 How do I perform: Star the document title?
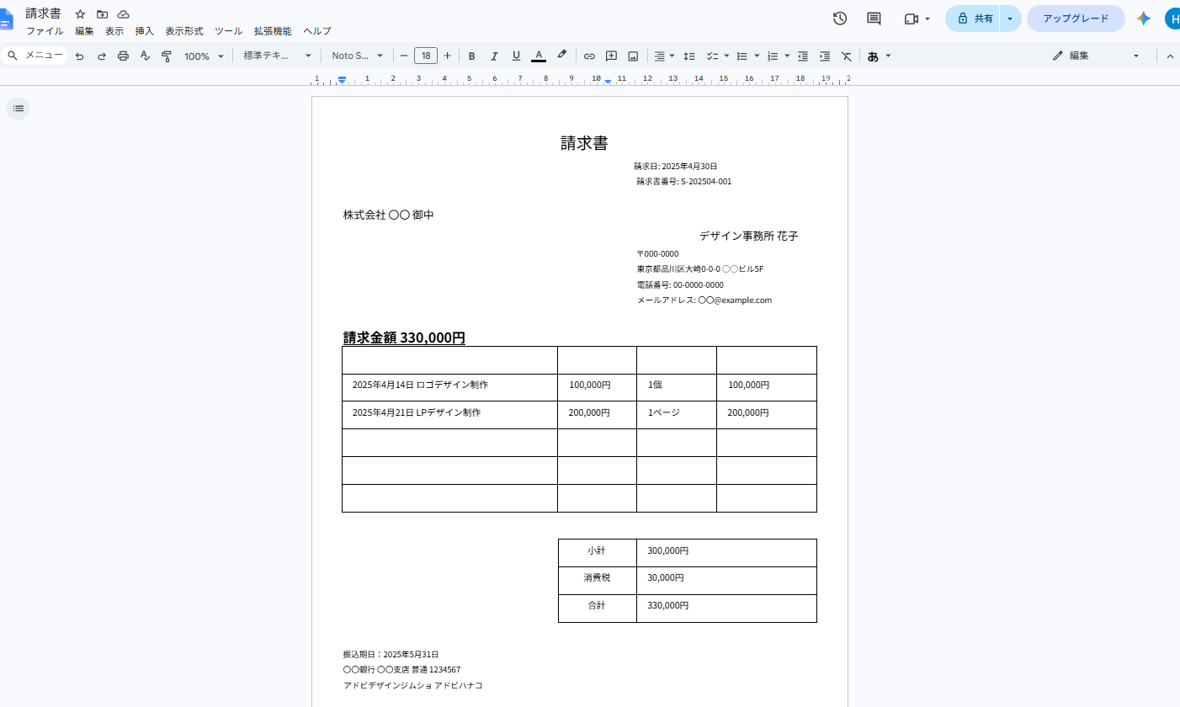coord(80,14)
